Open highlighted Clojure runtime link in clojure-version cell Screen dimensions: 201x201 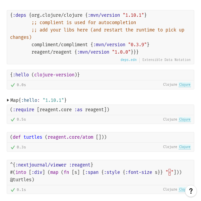[x=185, y=85]
